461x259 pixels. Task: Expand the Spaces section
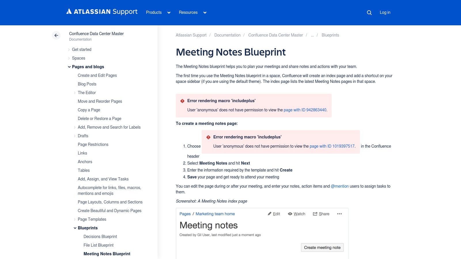69,58
